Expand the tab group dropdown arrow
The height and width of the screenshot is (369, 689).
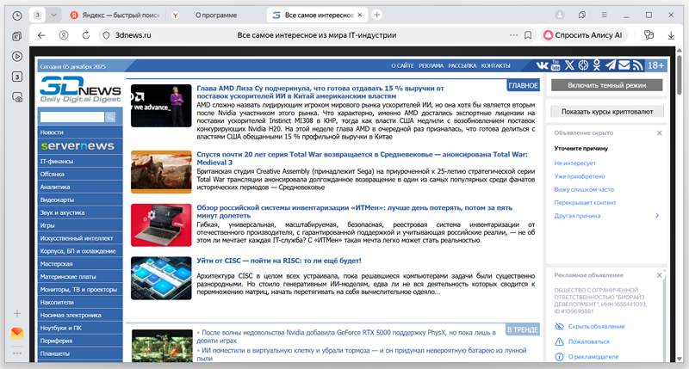tap(54, 15)
